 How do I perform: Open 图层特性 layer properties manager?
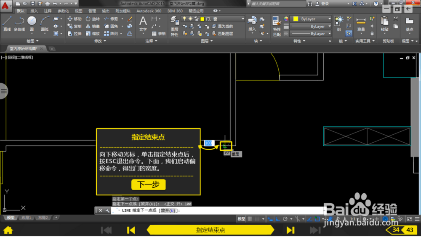tap(174, 26)
